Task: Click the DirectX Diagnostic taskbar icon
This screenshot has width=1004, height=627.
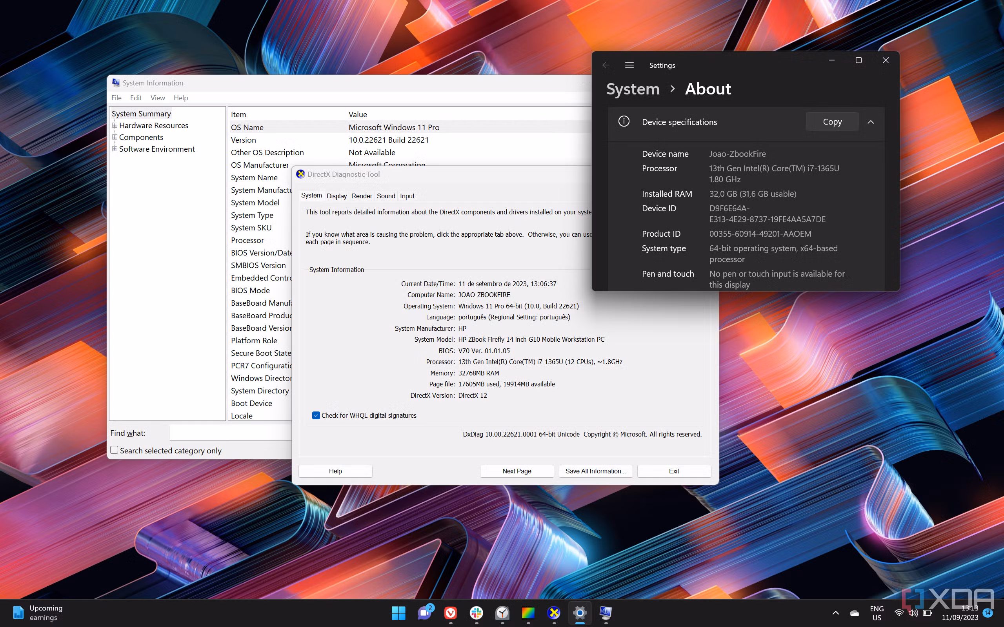Action: (x=554, y=613)
